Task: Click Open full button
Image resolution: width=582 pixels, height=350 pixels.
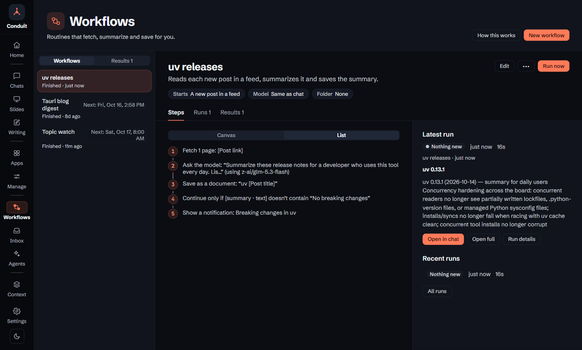Action: coord(483,239)
